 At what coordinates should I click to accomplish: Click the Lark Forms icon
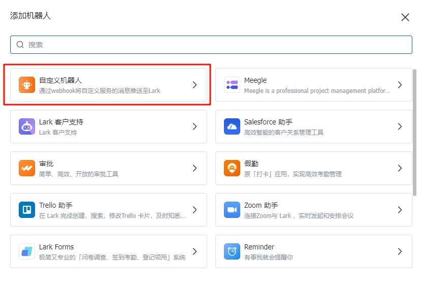point(27,251)
